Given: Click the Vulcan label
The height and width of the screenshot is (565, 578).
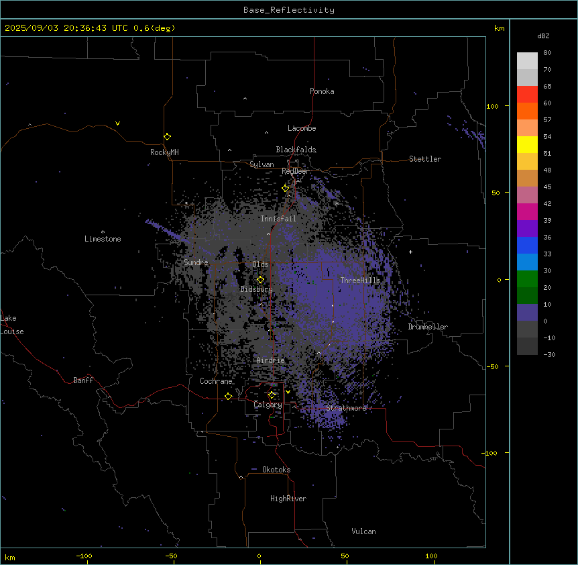Looking at the screenshot, I should tap(363, 531).
